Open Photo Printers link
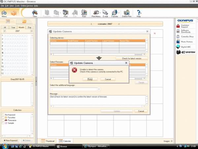This screenshot has width=198, height=149. [x=184, y=42]
